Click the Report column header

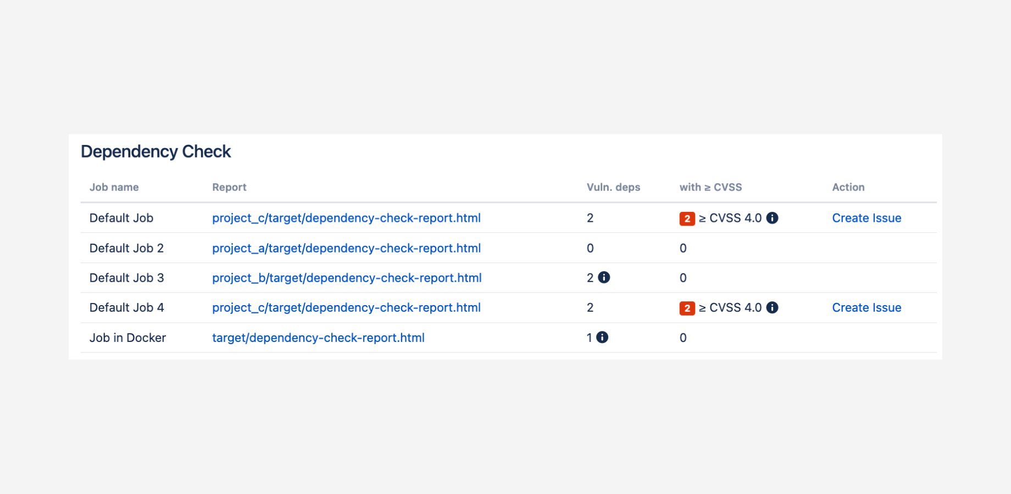[229, 187]
